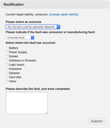Screen dimensions: 110x128
Task: Submit the rectification form
Action: coord(97,121)
